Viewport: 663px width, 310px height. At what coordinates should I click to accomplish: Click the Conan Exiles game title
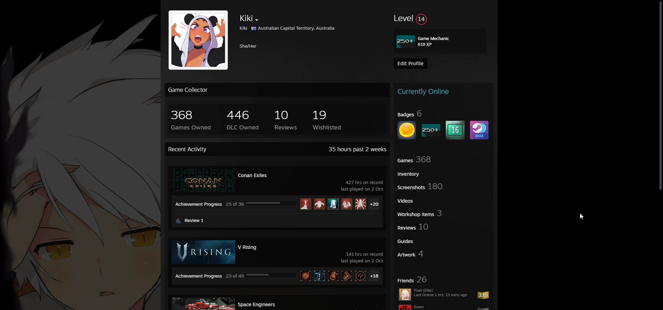pos(252,175)
